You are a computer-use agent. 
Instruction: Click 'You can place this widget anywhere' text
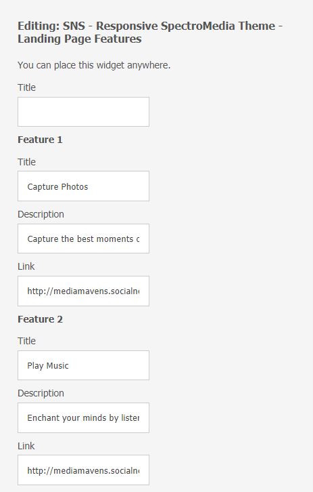click(x=94, y=65)
